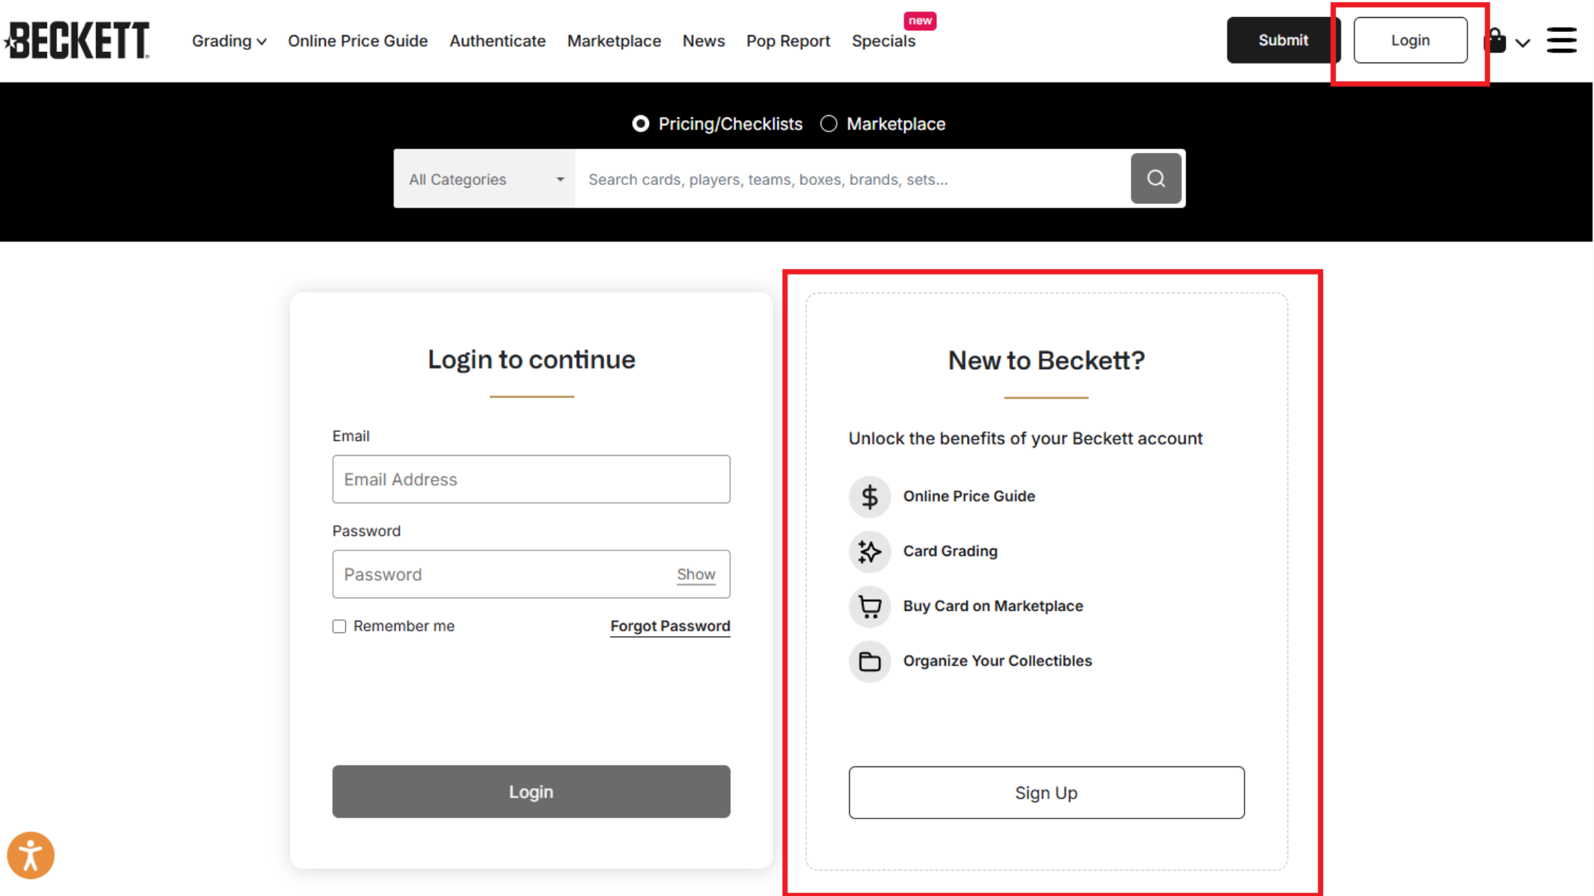Viewport: 1594px width, 896px height.
Task: Open the All Categories dropdown
Action: coord(485,178)
